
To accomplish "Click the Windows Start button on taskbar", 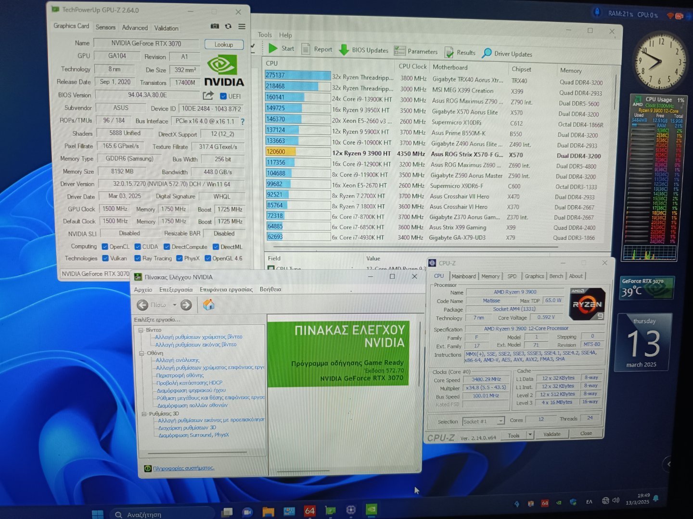I will click(98, 514).
